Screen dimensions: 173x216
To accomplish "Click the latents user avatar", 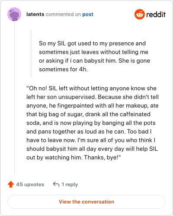I will tap(14, 14).
